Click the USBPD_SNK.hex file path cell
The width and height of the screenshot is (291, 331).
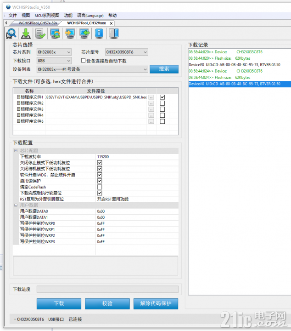point(96,97)
